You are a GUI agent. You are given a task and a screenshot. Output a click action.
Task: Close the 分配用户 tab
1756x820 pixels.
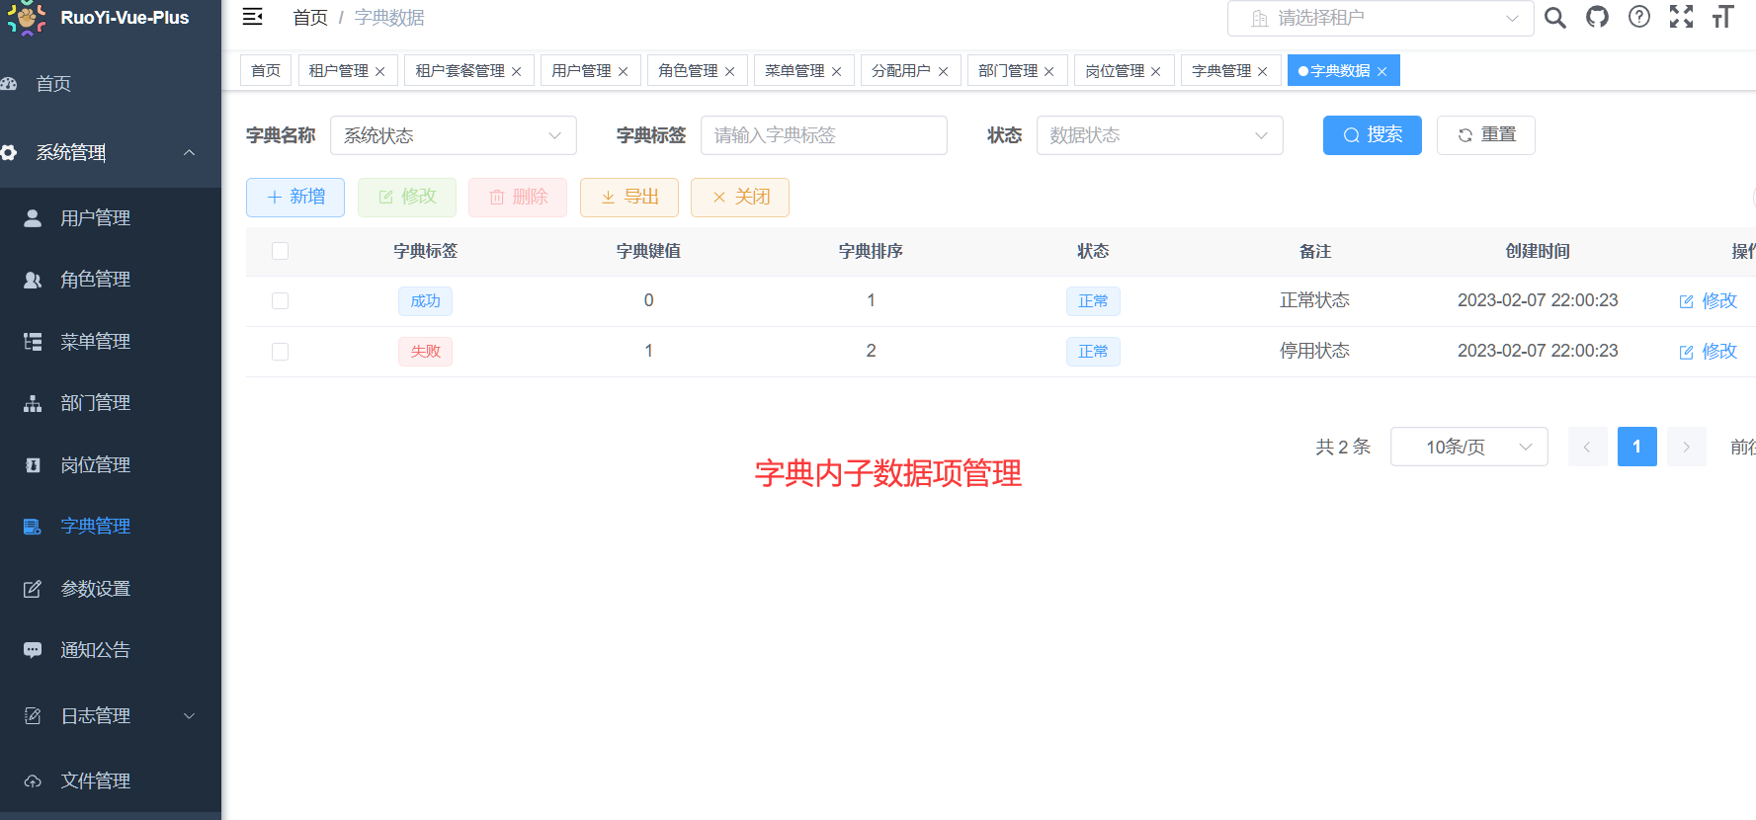click(943, 71)
